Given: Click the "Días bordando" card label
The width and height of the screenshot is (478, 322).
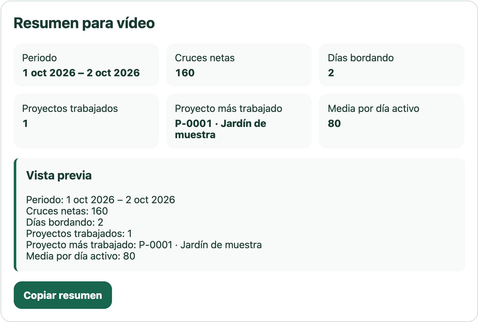Looking at the screenshot, I should [361, 58].
